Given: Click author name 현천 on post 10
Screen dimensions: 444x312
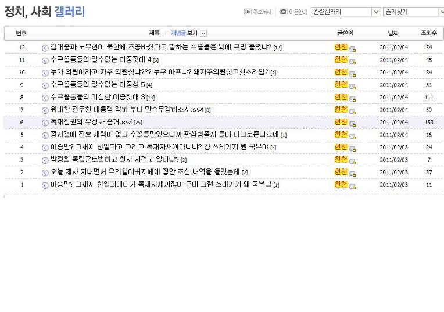Looking at the screenshot, I should click(341, 72).
